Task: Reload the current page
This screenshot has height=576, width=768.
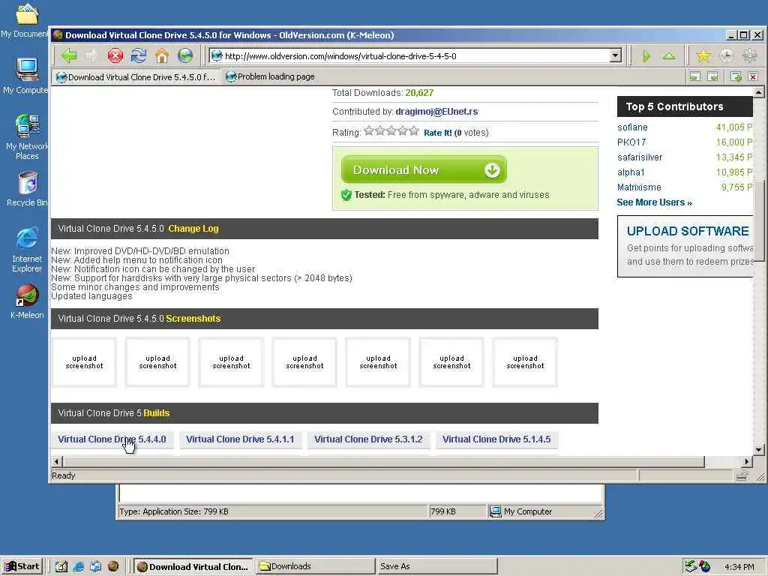Action: [139, 55]
